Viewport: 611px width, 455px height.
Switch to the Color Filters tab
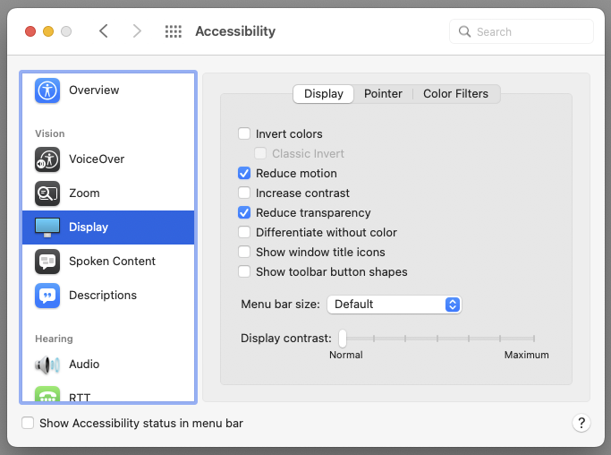[455, 94]
